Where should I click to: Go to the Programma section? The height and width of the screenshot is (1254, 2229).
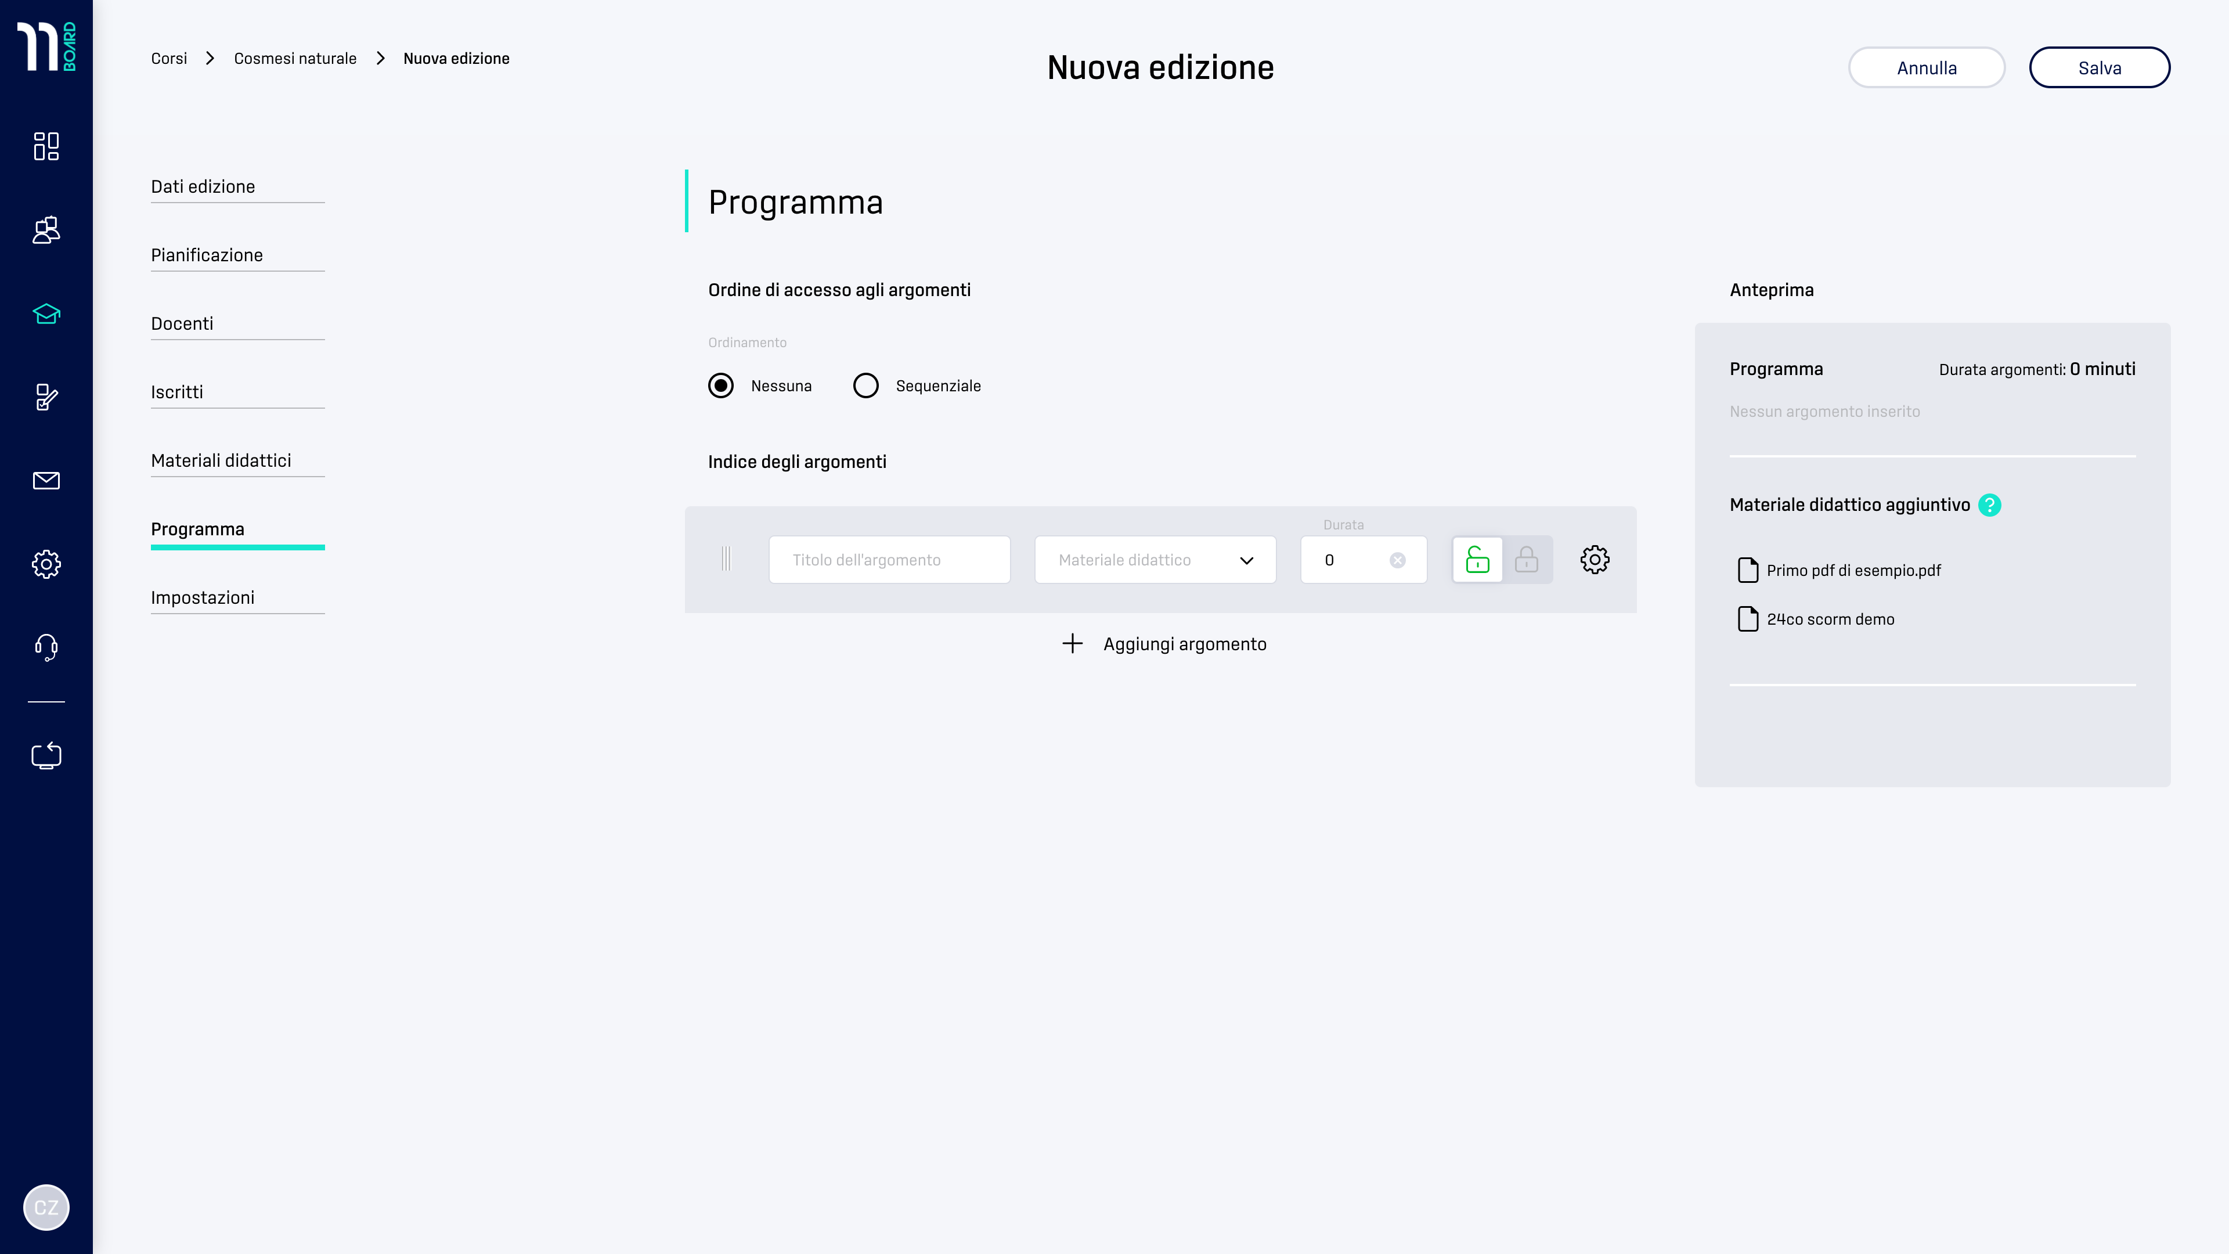237,529
